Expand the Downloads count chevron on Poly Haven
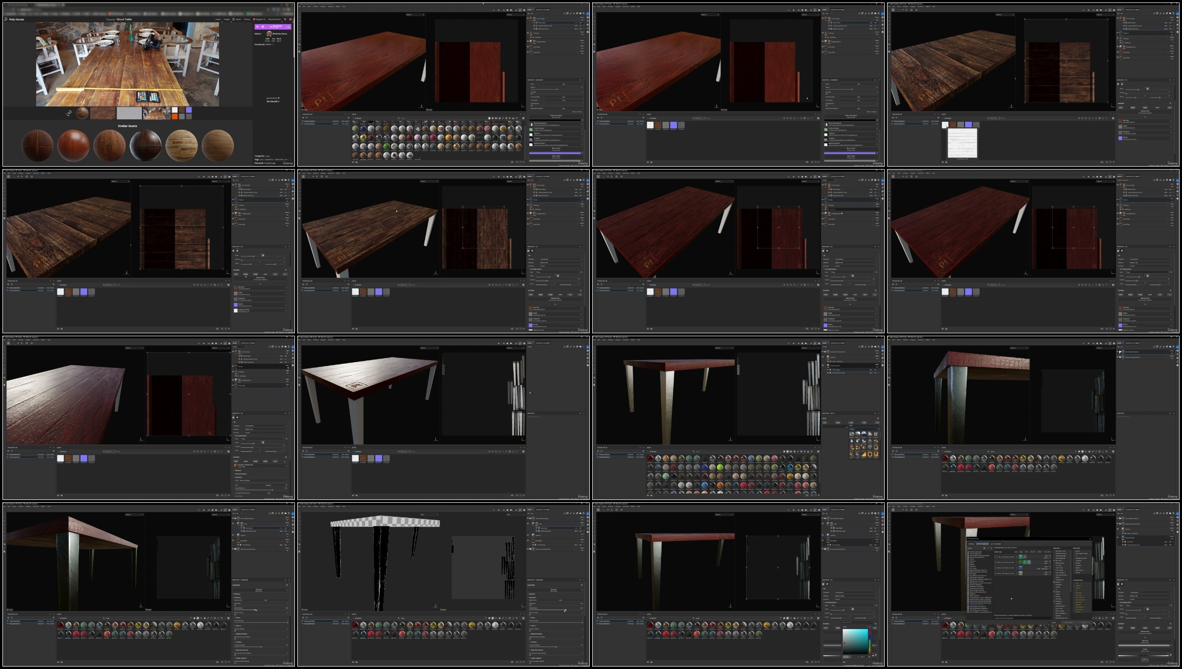Screen dimensions: 1182x669 [273, 44]
